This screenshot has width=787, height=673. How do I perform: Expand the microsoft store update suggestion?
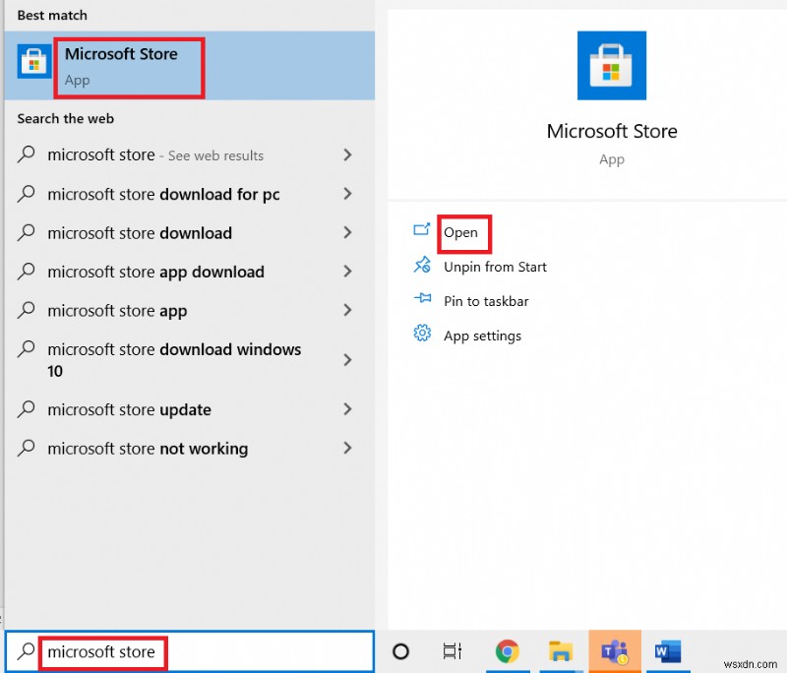[347, 409]
